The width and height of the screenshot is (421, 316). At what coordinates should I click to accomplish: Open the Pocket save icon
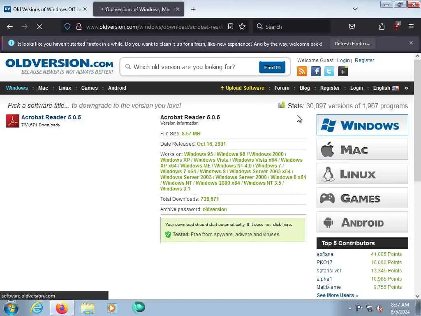[x=352, y=26]
